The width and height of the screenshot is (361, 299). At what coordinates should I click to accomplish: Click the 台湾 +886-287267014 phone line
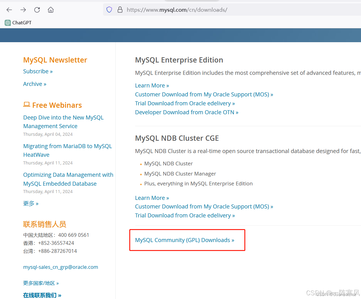coord(50,251)
